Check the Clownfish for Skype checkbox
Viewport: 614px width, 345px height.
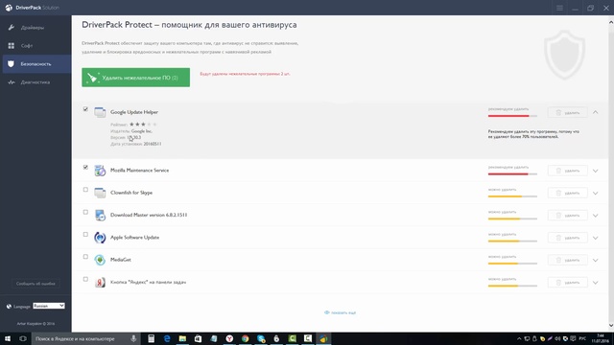tap(85, 190)
